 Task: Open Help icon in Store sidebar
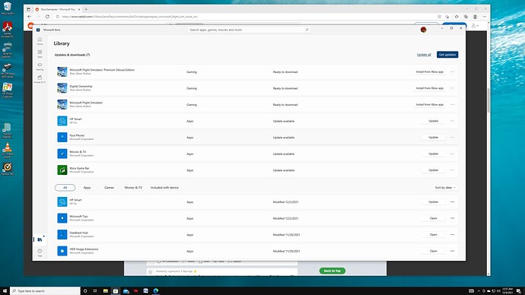pos(40,252)
